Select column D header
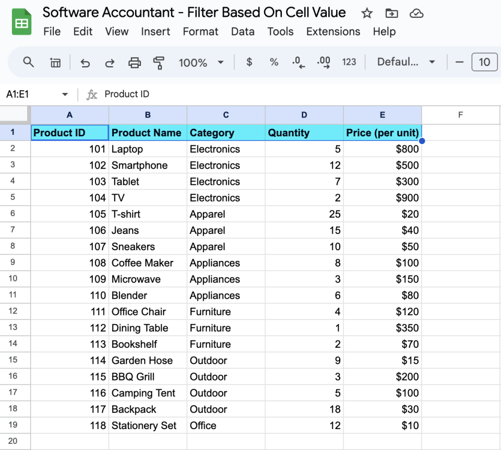Viewport: 501px width, 450px height. tap(304, 115)
